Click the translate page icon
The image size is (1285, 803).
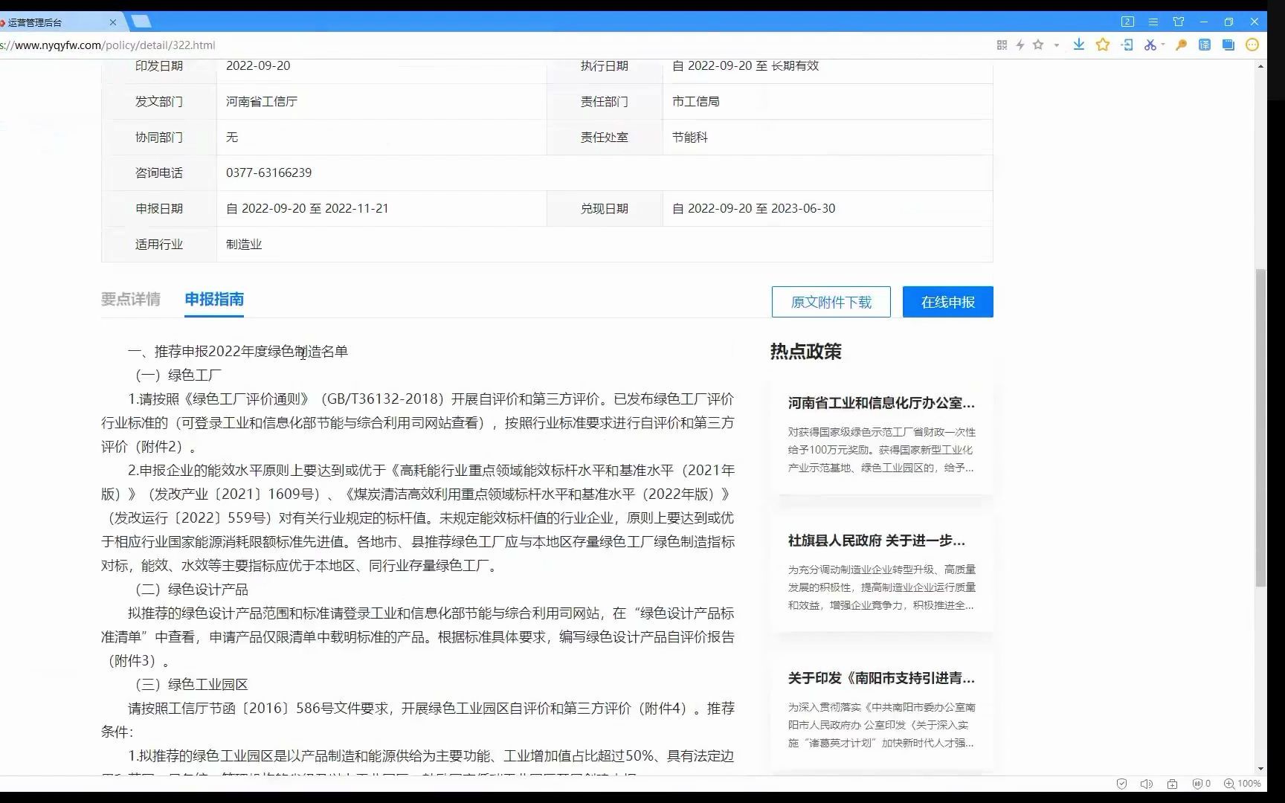1205,45
